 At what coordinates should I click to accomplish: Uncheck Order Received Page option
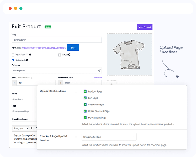point(85,111)
